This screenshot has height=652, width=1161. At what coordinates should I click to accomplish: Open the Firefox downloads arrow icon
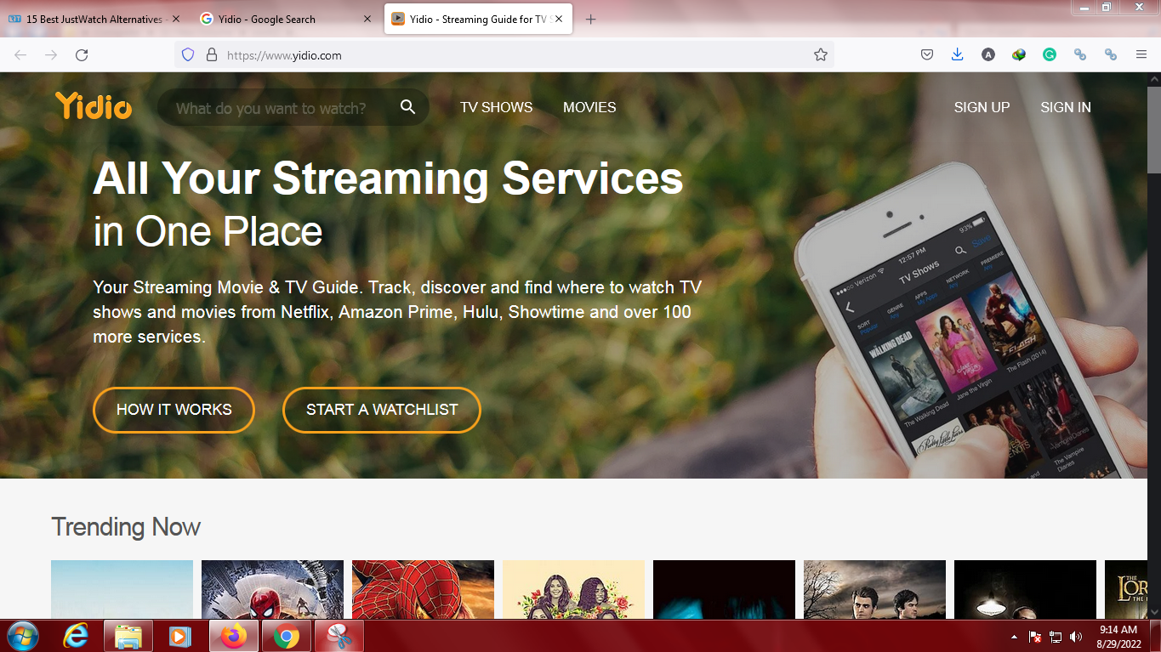957,54
